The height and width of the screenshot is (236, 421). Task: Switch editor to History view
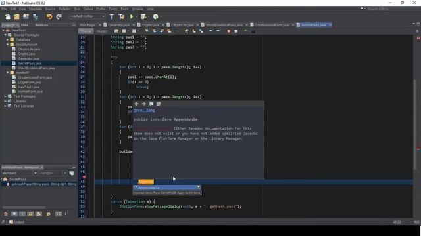tap(101, 31)
